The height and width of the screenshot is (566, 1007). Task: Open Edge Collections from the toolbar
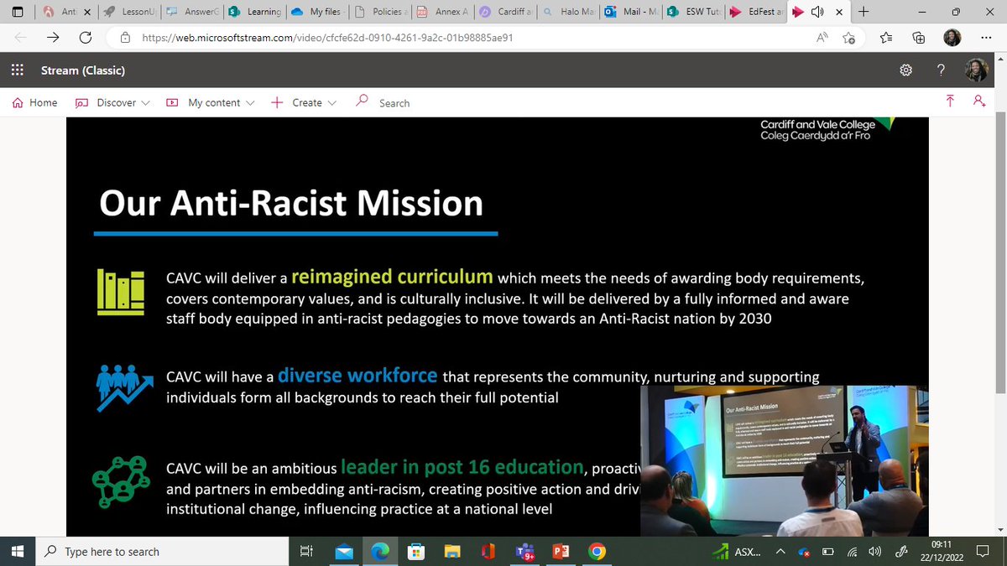(x=918, y=38)
